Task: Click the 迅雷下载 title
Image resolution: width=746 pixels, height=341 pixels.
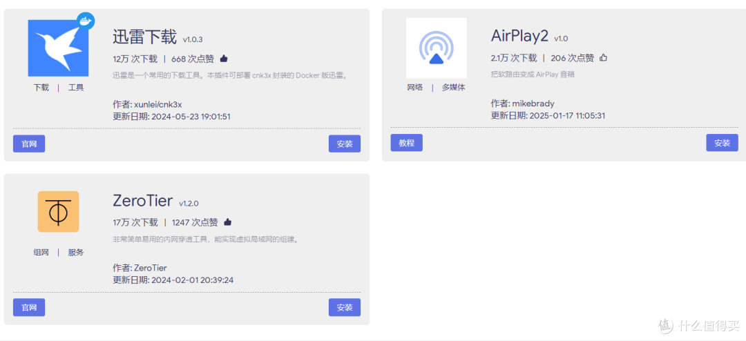Action: point(144,36)
